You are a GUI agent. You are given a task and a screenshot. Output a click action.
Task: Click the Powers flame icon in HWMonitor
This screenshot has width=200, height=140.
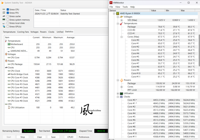click(121, 80)
